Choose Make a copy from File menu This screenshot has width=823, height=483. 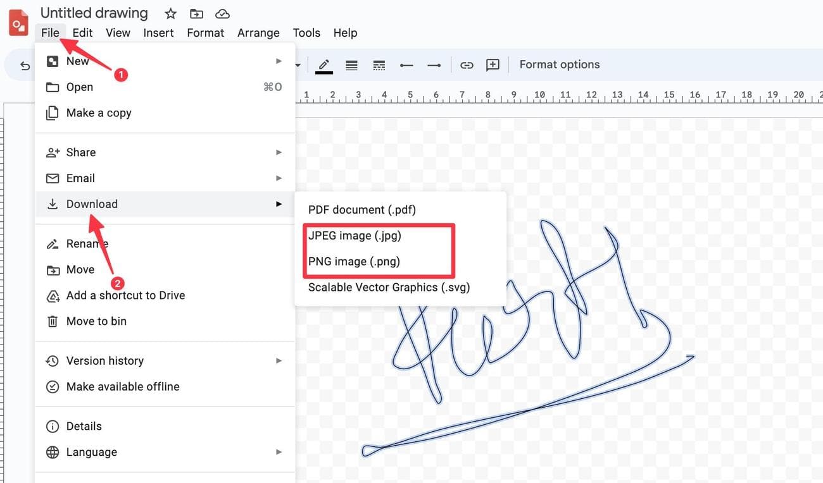99,113
